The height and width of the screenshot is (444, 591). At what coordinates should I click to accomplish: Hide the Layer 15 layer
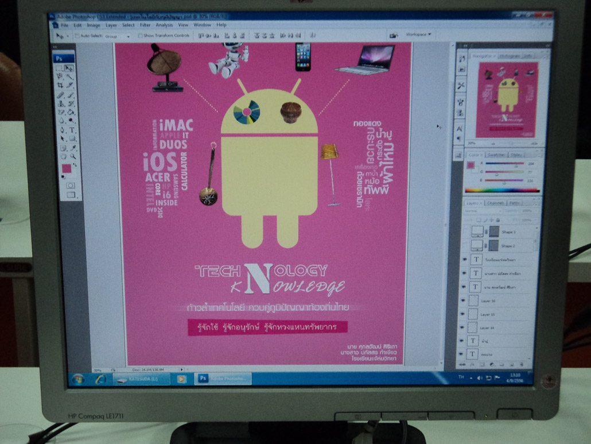463,314
